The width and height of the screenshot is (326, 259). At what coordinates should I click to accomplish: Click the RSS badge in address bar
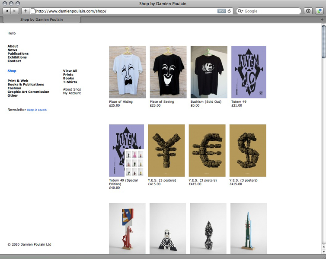[x=221, y=11]
